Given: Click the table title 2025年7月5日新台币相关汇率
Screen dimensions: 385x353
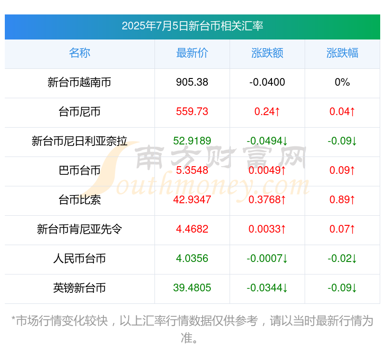Looking at the screenshot, I should (x=192, y=26).
